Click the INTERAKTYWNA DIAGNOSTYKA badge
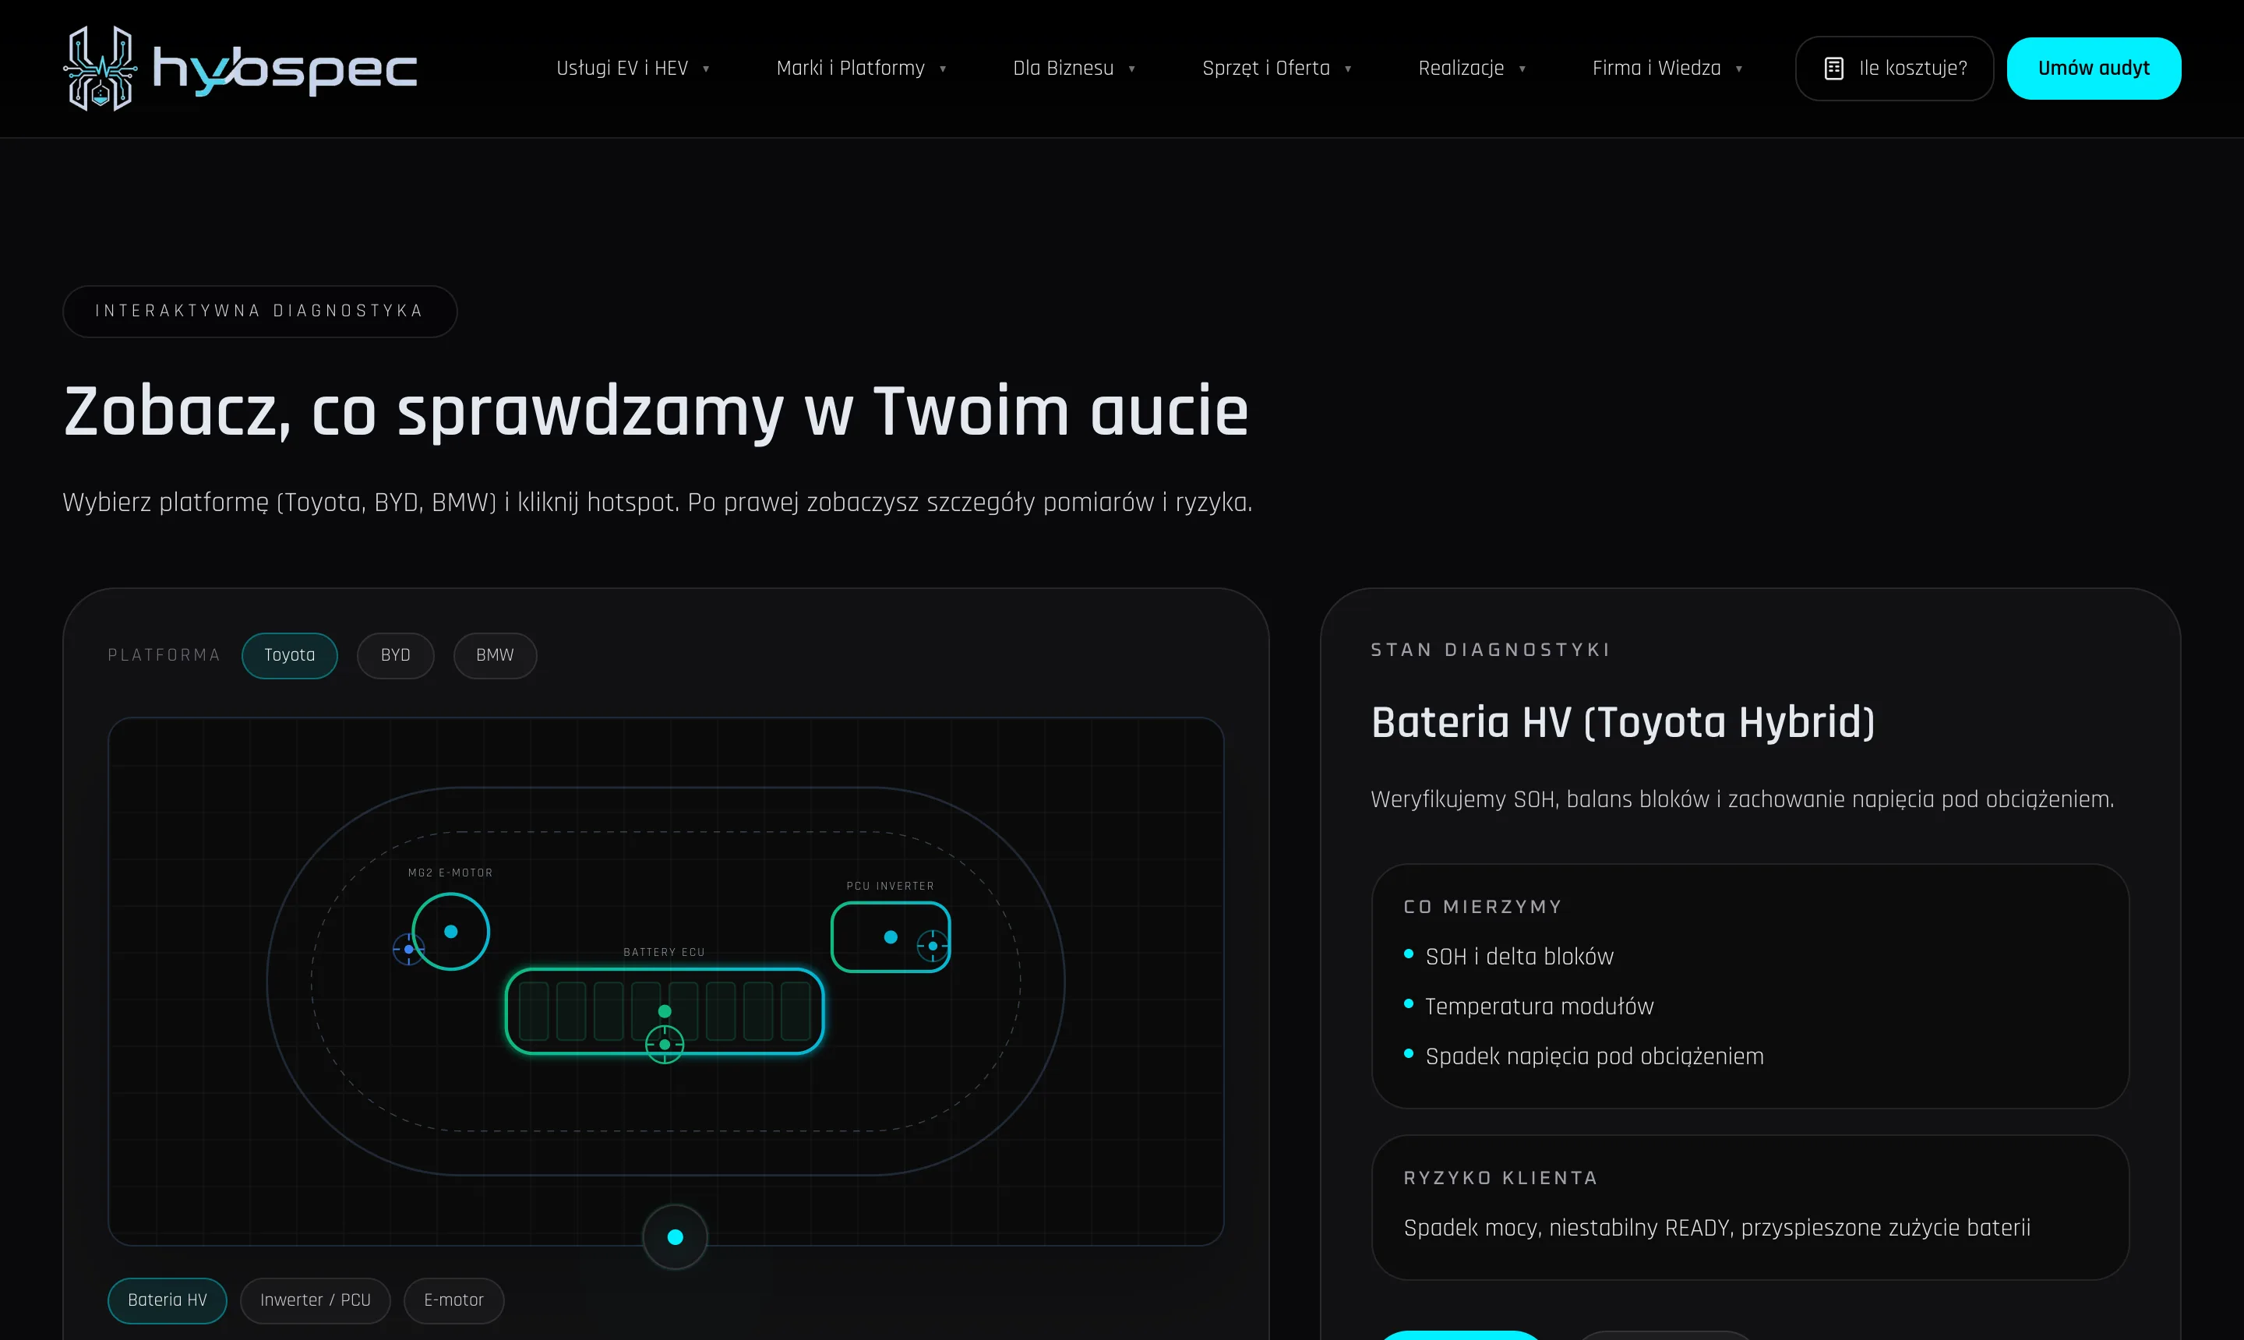This screenshot has height=1340, width=2244. [260, 312]
